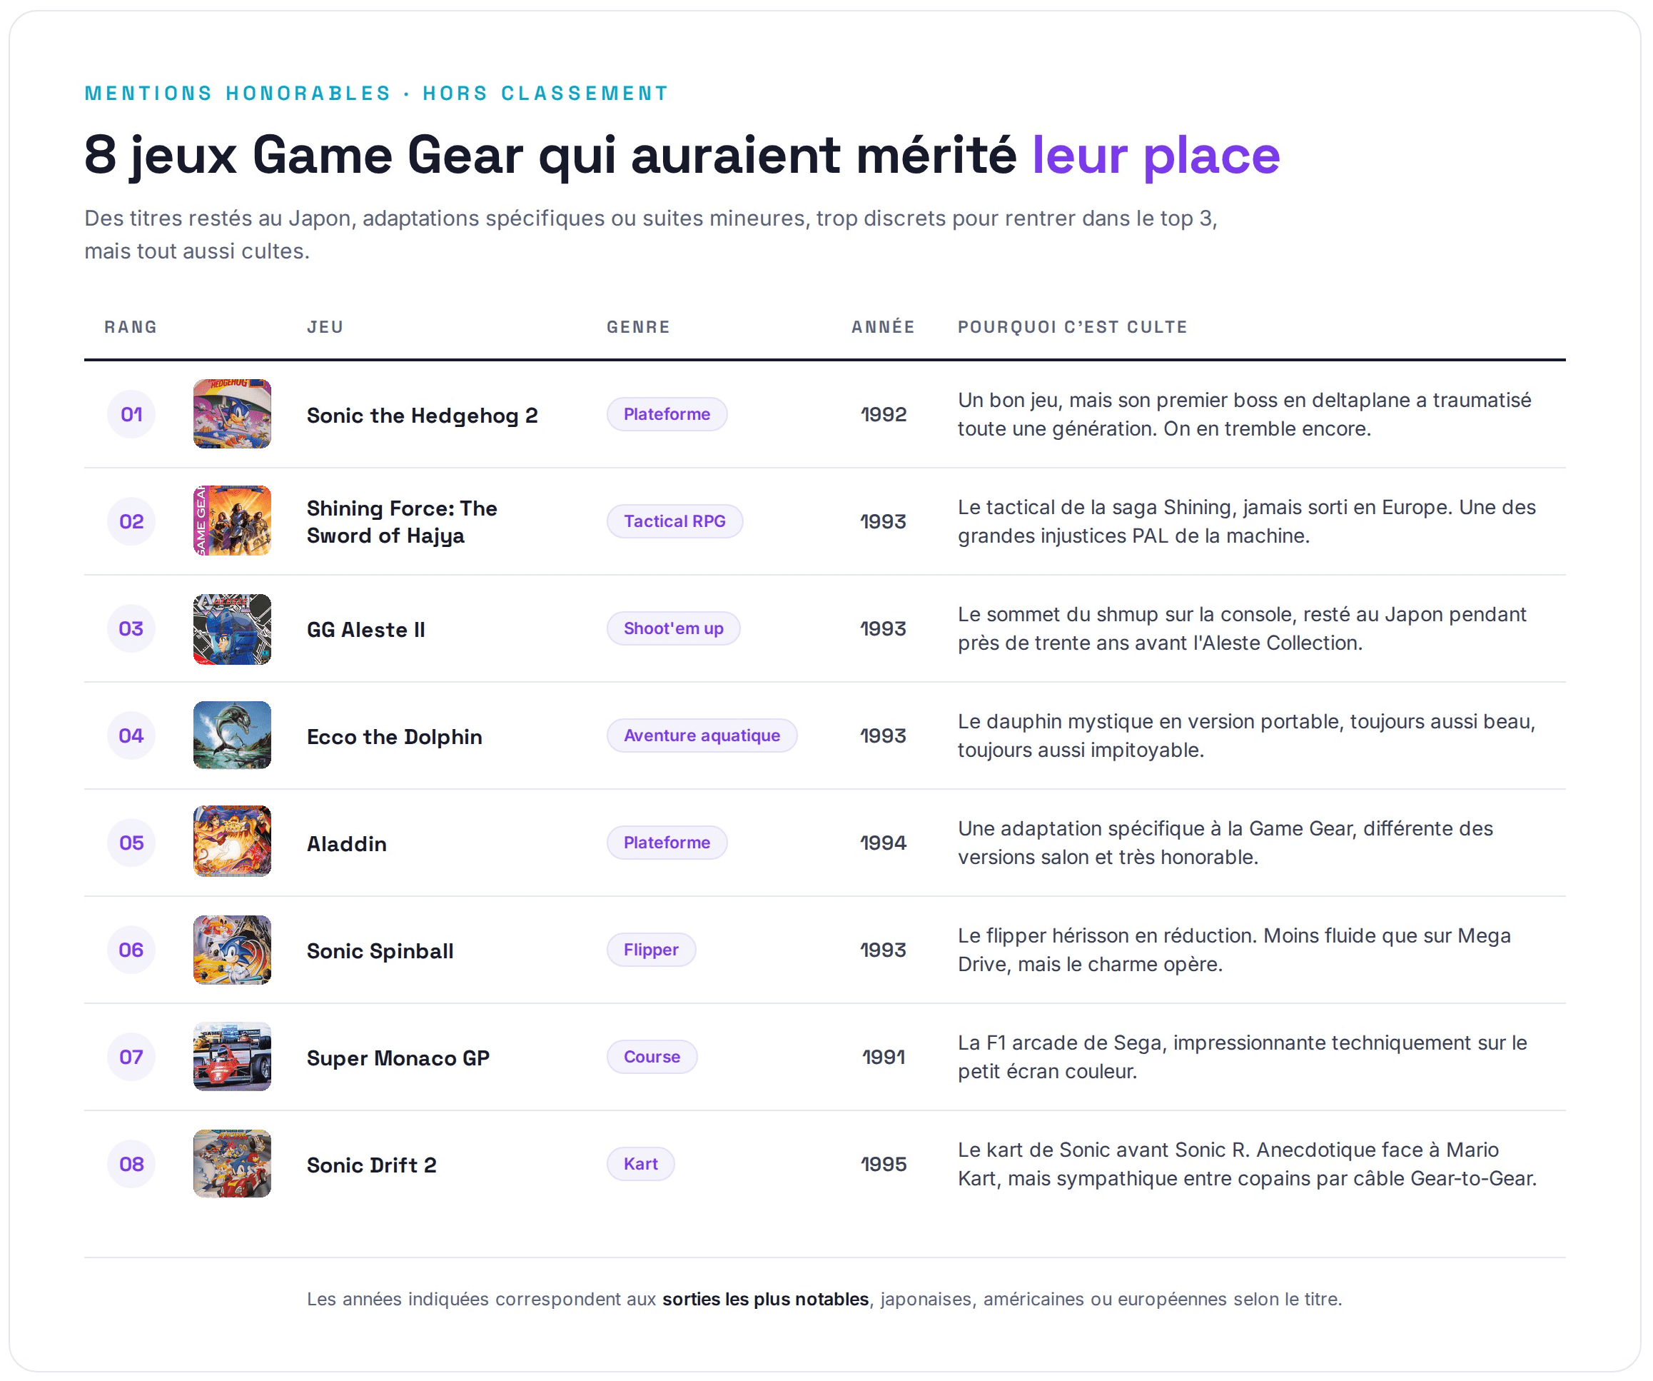Click the rank 01 badge
1653x1381 pixels.
pyautogui.click(x=131, y=414)
